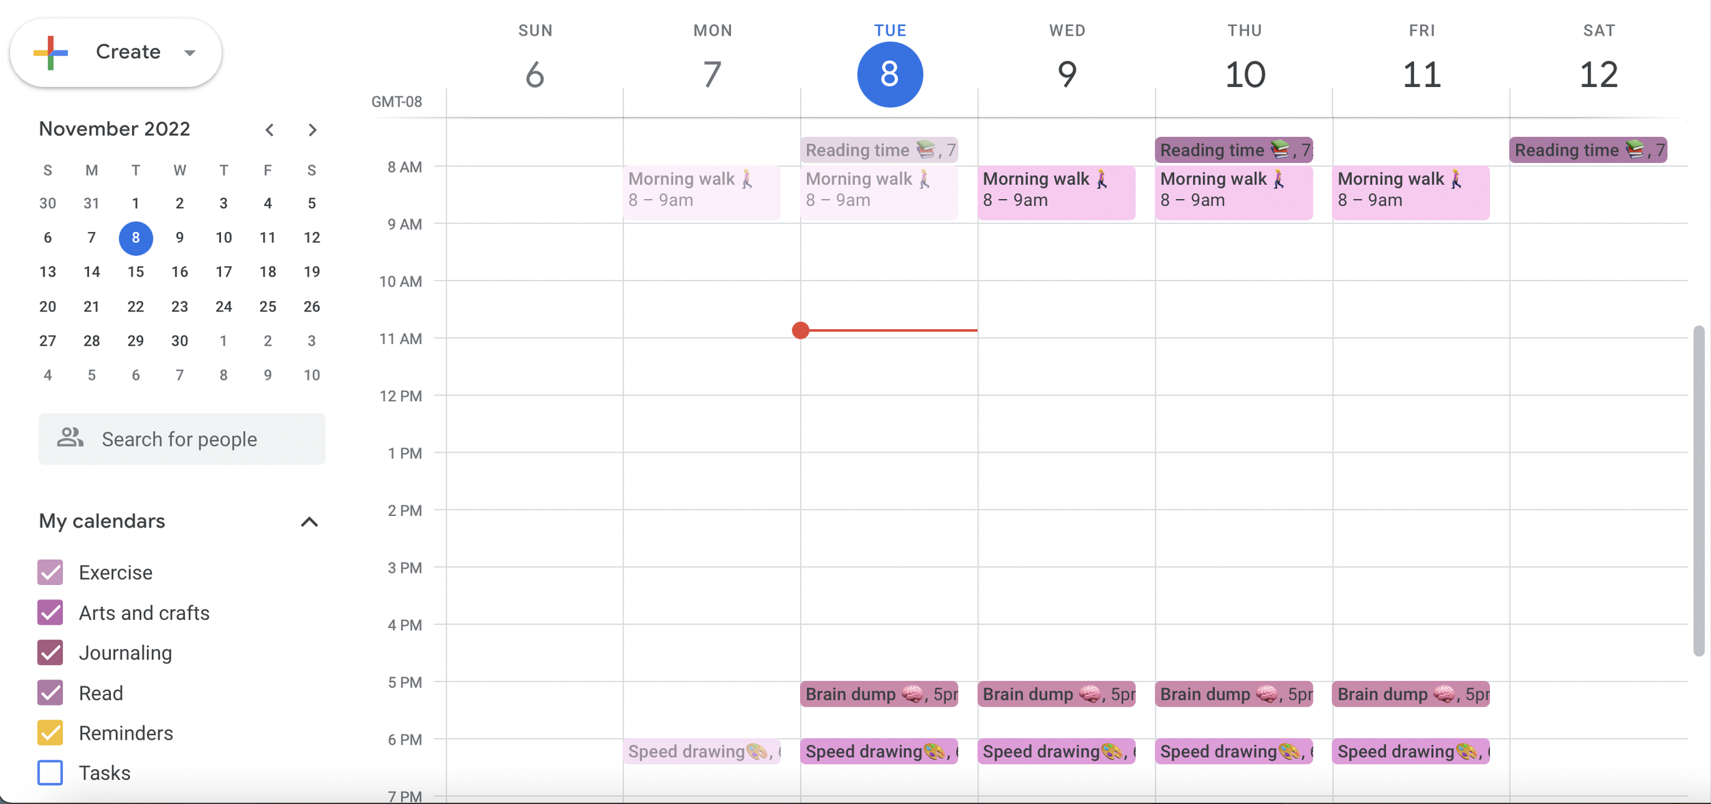Go to previous month with left chevron

[x=271, y=129]
